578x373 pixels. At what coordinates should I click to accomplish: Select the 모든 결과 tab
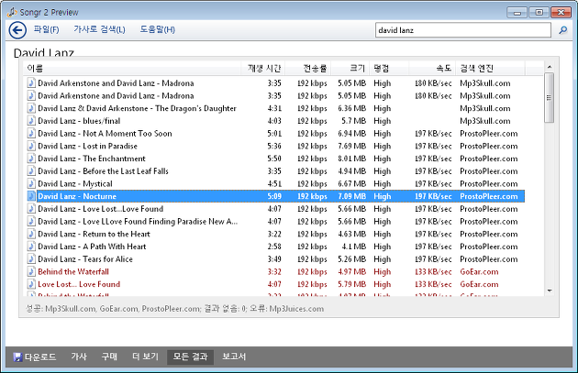(190, 357)
